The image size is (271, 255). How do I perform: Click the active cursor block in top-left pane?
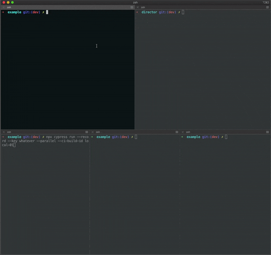point(47,12)
